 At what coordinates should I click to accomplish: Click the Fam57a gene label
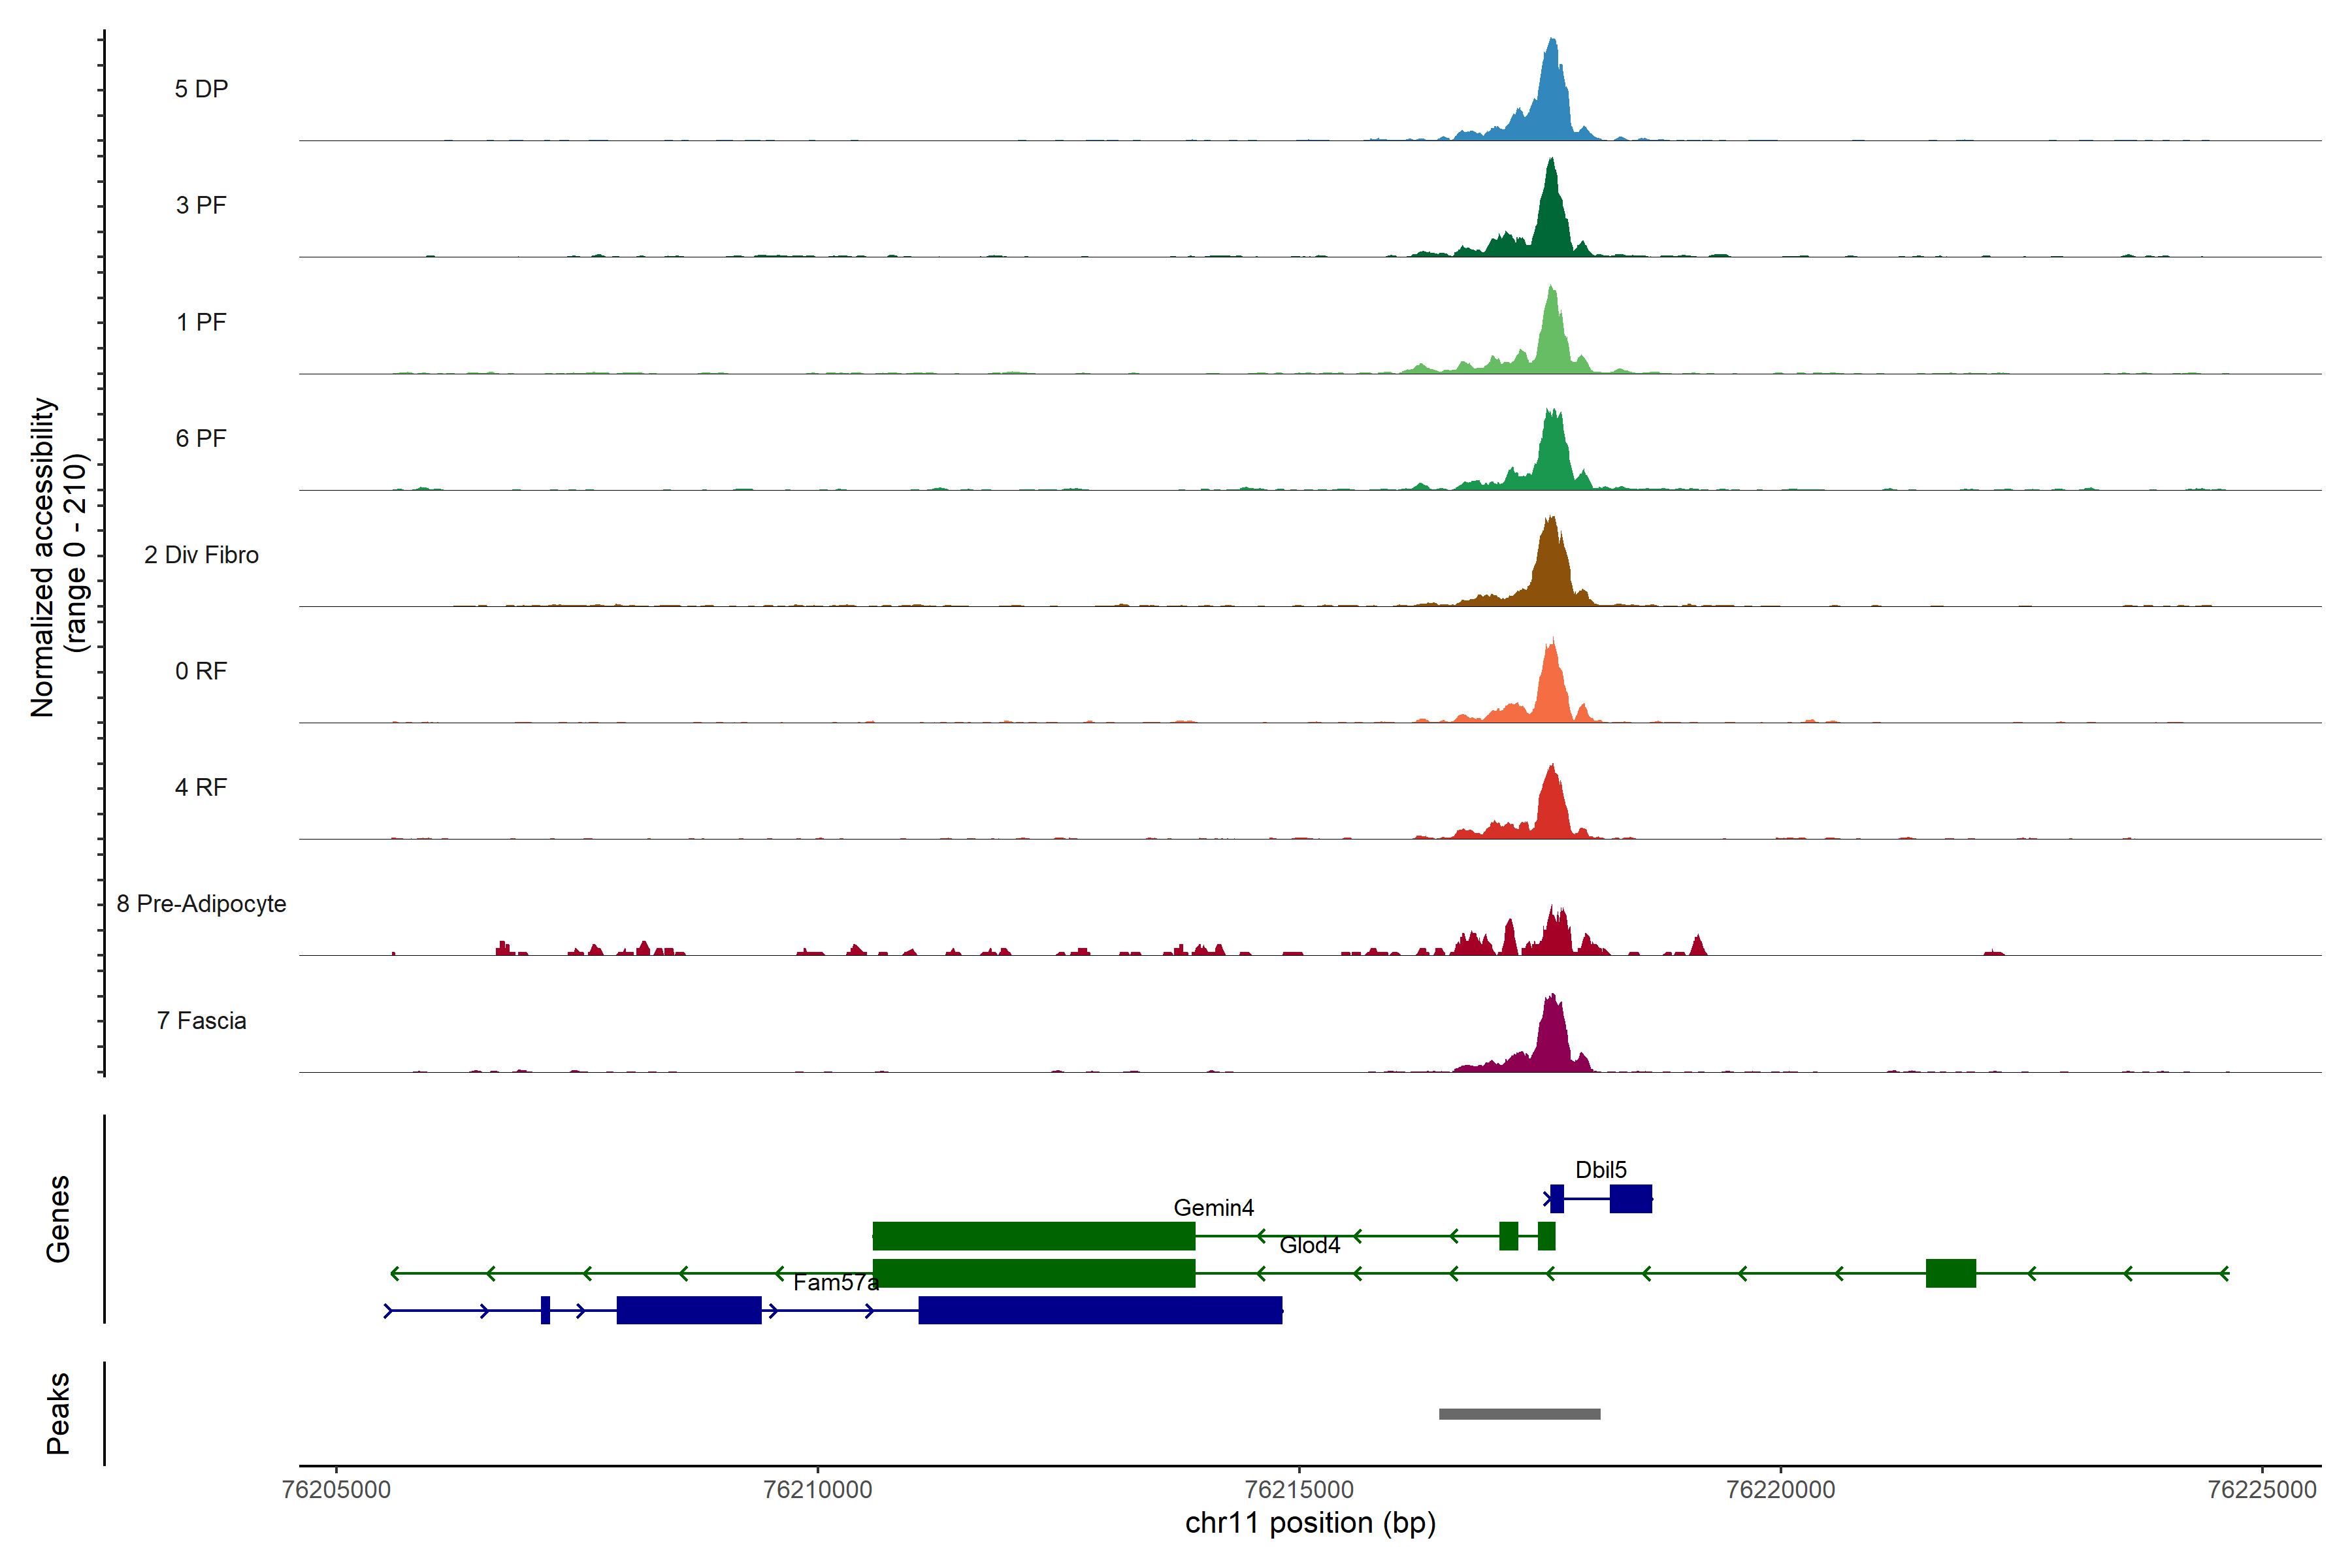click(x=835, y=1283)
